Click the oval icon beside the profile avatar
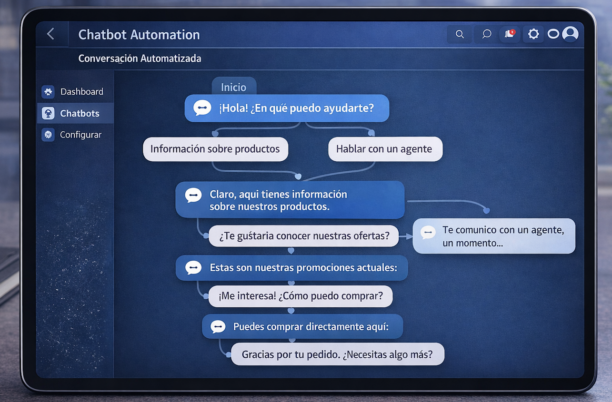 553,34
